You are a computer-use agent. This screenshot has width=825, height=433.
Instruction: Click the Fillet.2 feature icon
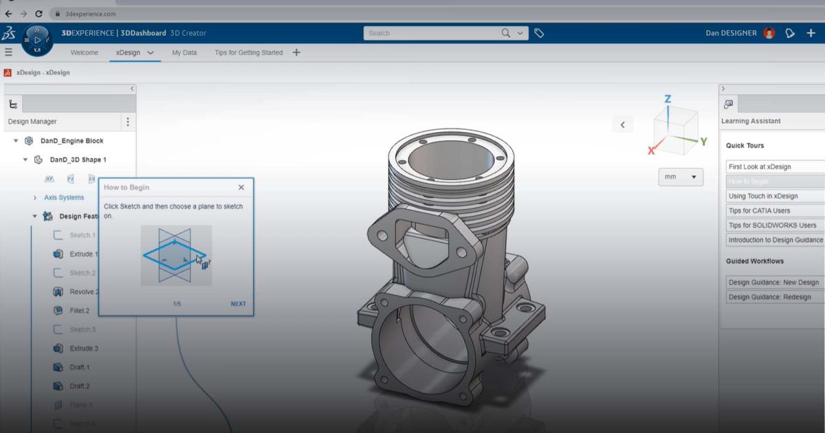point(57,310)
